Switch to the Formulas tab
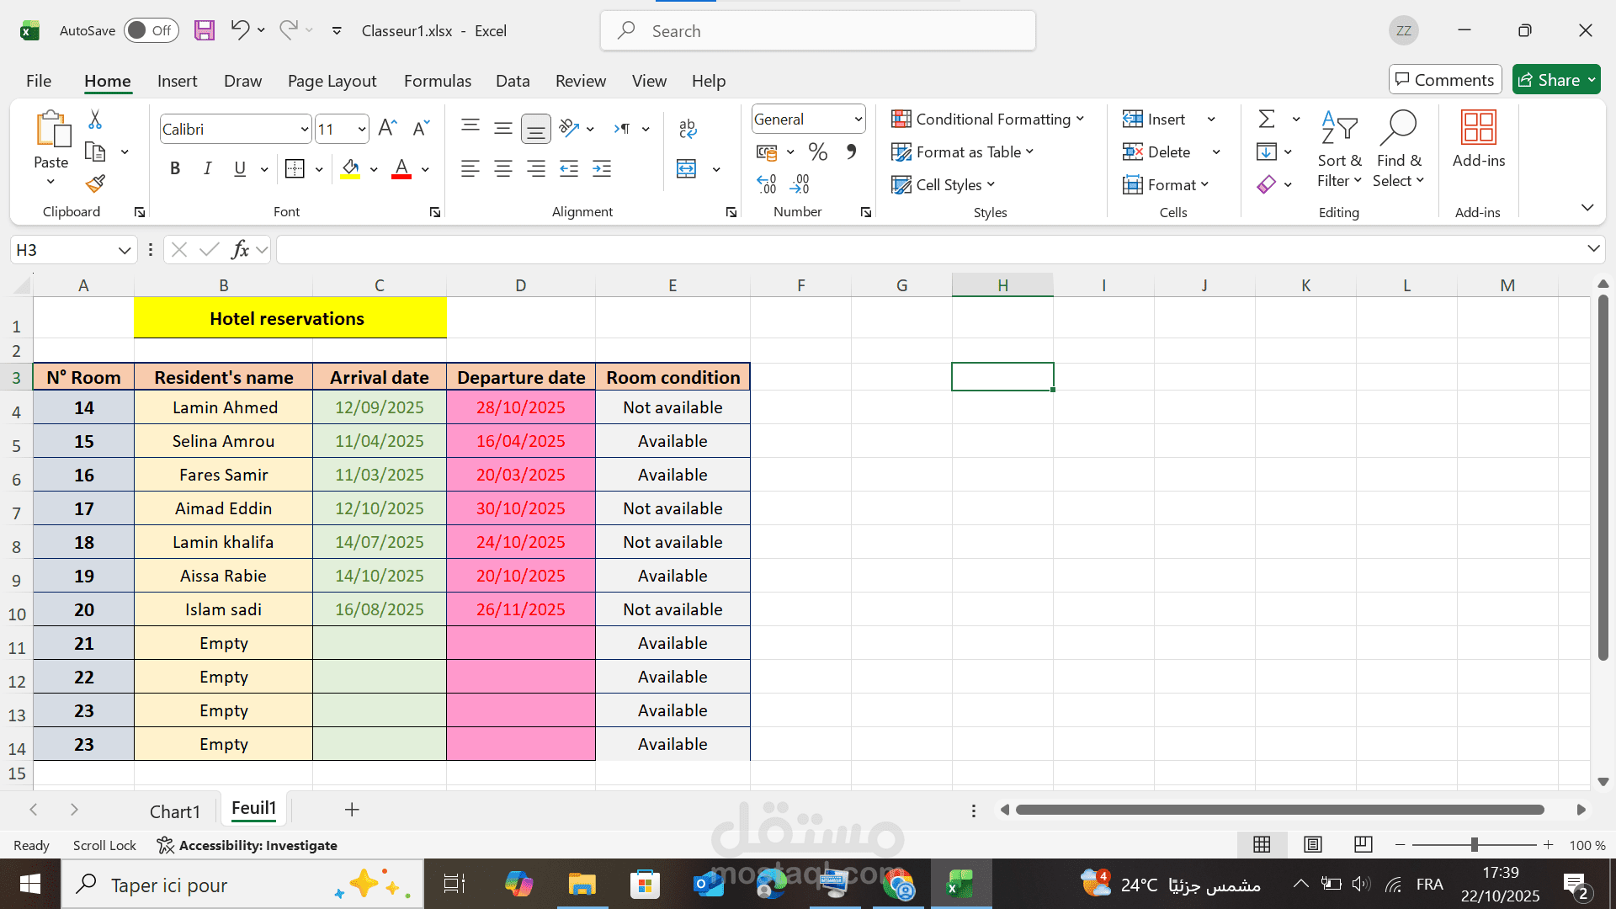 pyautogui.click(x=437, y=81)
